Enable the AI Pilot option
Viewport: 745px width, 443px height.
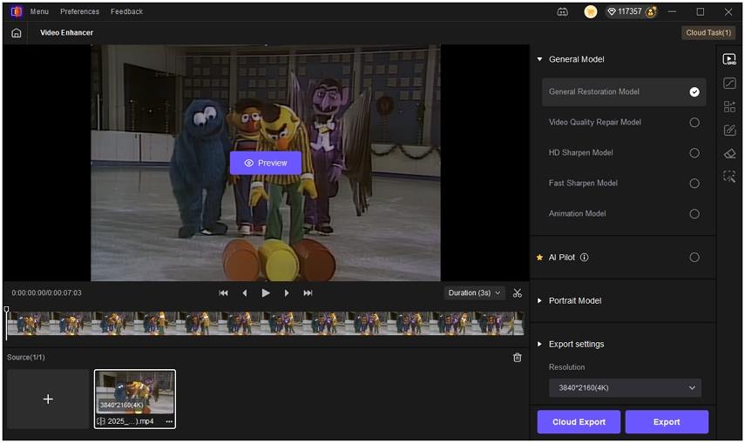pyautogui.click(x=694, y=258)
